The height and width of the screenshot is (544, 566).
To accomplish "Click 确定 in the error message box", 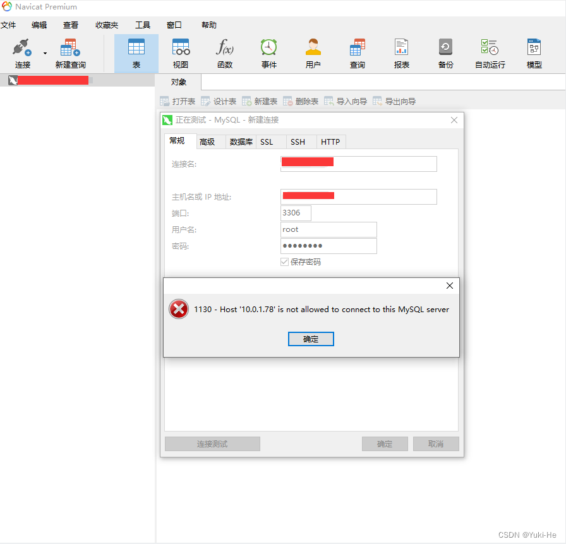I will tap(311, 339).
